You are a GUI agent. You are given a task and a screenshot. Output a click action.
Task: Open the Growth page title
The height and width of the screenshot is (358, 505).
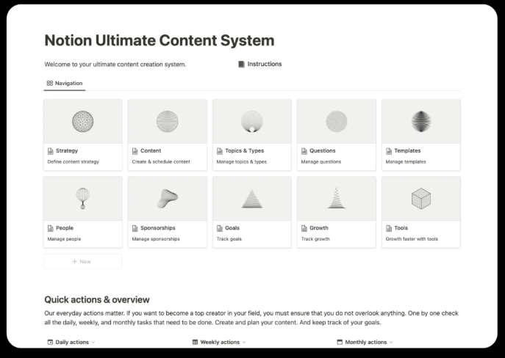point(319,228)
